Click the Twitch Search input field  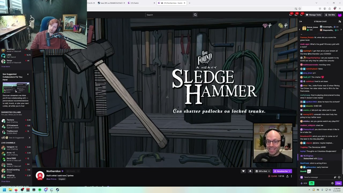coord(169,15)
